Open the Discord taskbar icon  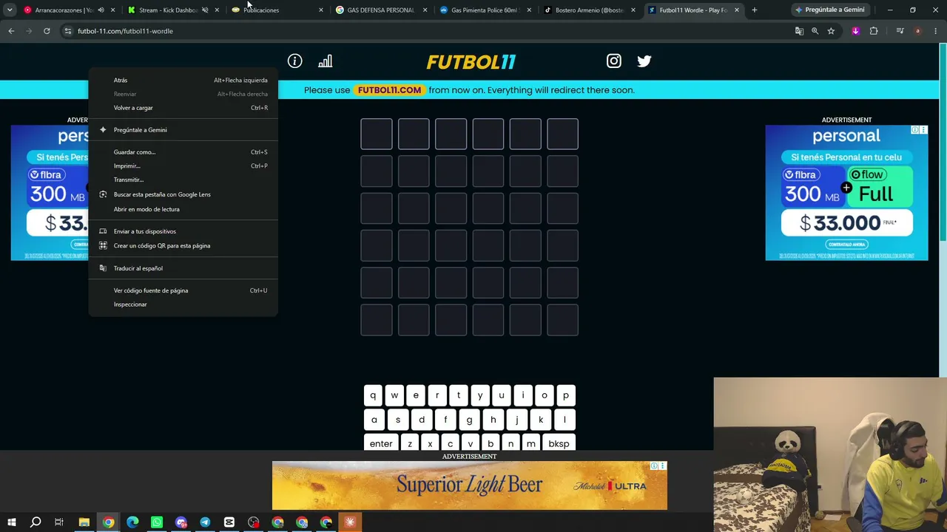click(x=181, y=522)
